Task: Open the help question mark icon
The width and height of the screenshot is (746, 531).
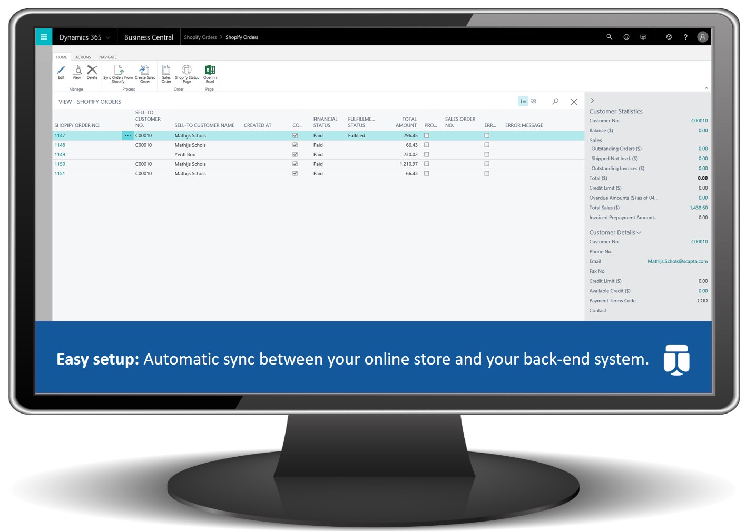Action: [685, 37]
